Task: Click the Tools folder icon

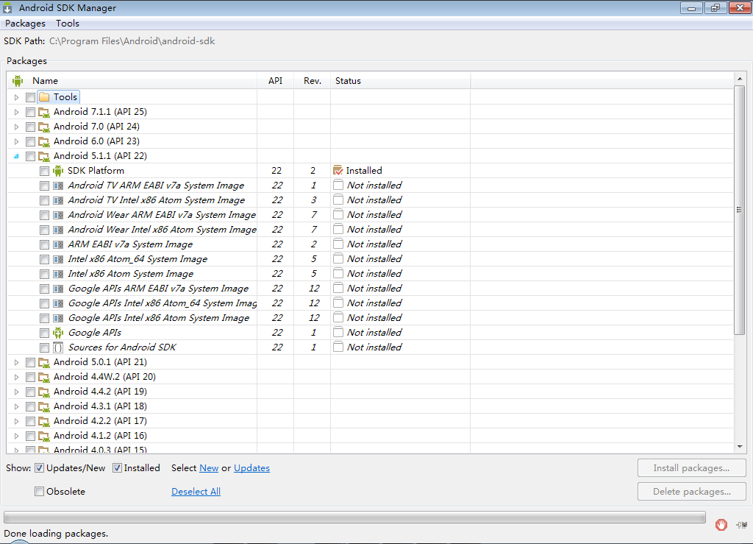Action: (x=44, y=97)
